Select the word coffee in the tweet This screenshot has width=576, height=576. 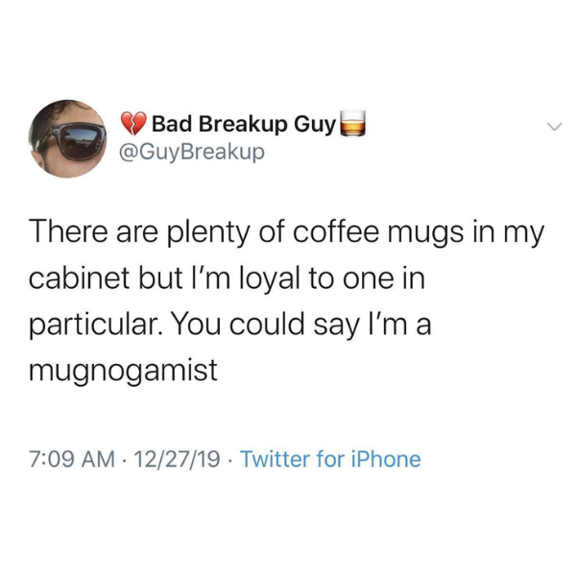coord(335,231)
